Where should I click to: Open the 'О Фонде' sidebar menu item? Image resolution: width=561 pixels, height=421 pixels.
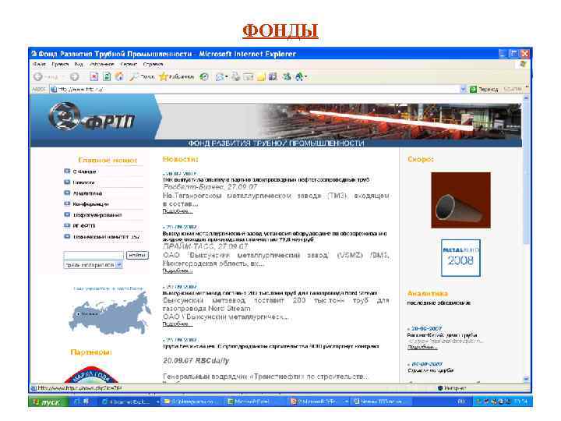pyautogui.click(x=84, y=172)
